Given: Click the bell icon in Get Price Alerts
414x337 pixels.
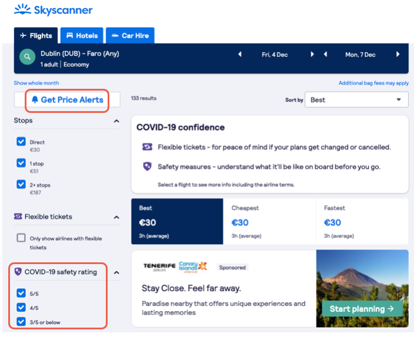Looking at the screenshot, I should (35, 99).
